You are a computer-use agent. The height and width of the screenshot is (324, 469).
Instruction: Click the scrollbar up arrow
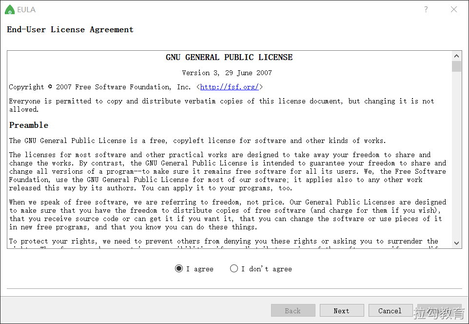pos(456,56)
